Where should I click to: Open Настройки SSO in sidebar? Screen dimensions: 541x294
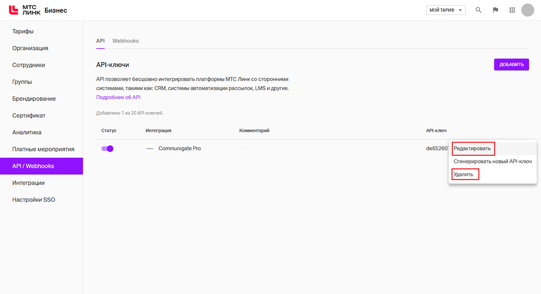click(x=33, y=199)
